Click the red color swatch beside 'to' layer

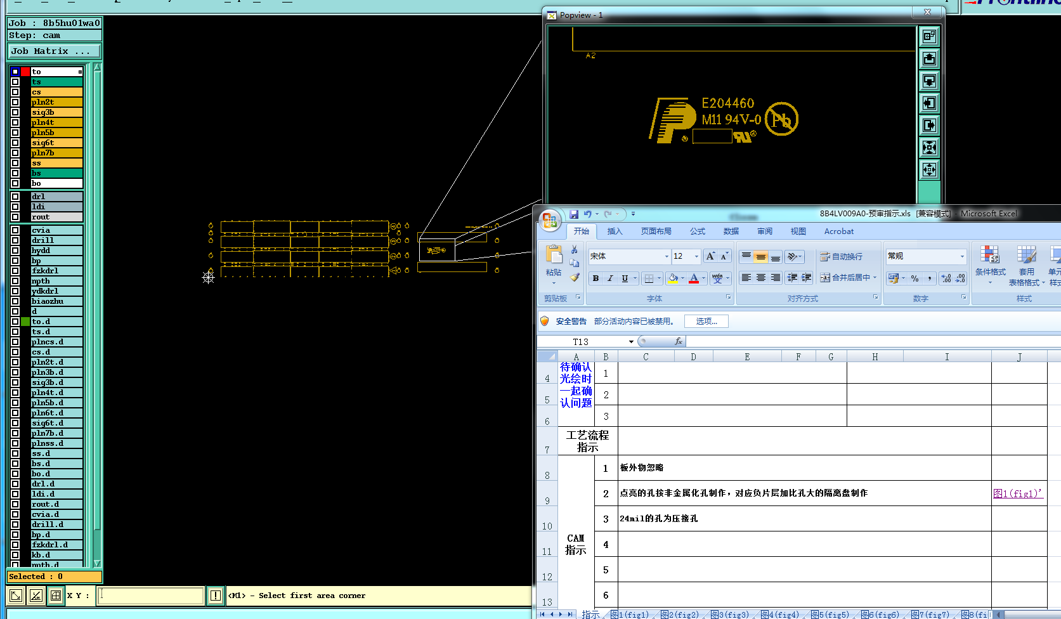[x=25, y=72]
